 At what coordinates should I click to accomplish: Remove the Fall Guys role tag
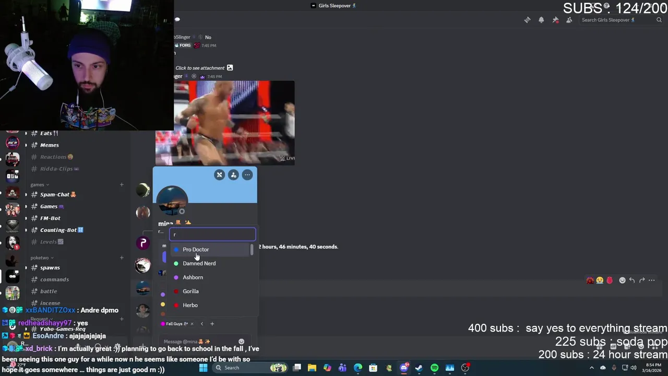point(192,324)
